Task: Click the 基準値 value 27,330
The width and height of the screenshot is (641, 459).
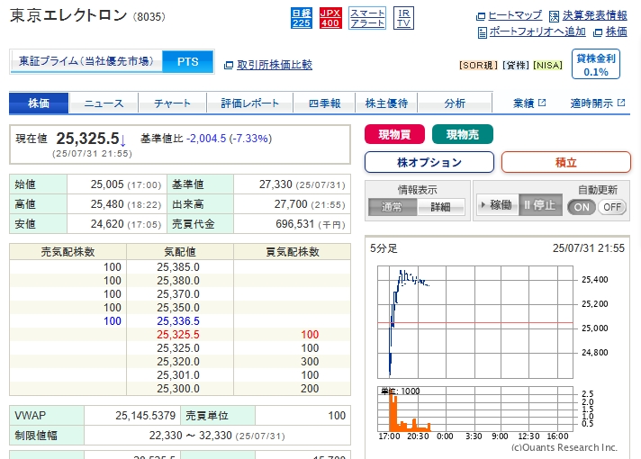Action: click(275, 184)
